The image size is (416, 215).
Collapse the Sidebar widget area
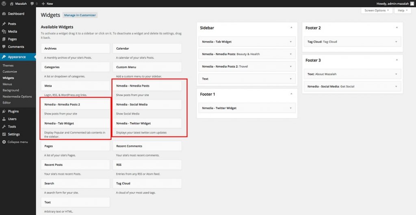(x=291, y=28)
